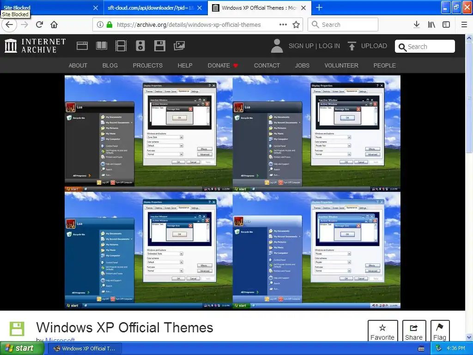Click the Windows XP themes preview image

tap(233, 192)
